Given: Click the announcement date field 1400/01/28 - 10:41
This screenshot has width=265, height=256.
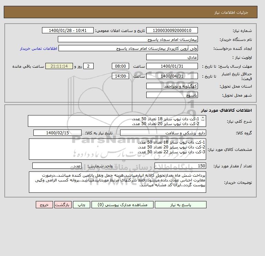Looking at the screenshot, I should [x=67, y=30].
